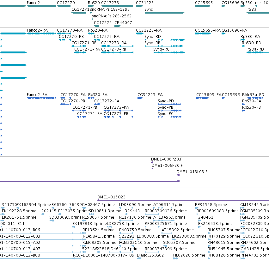This screenshot has height=260, width=269.
Task: Click the Ir93a-RD transcript label
Action: click(x=255, y=49)
